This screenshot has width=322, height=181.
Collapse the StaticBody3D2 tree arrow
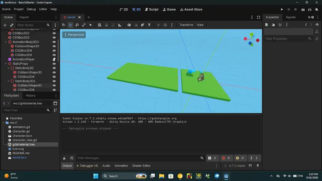8,81
